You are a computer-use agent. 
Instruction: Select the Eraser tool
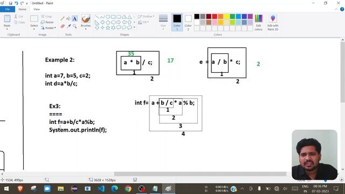click(x=63, y=26)
